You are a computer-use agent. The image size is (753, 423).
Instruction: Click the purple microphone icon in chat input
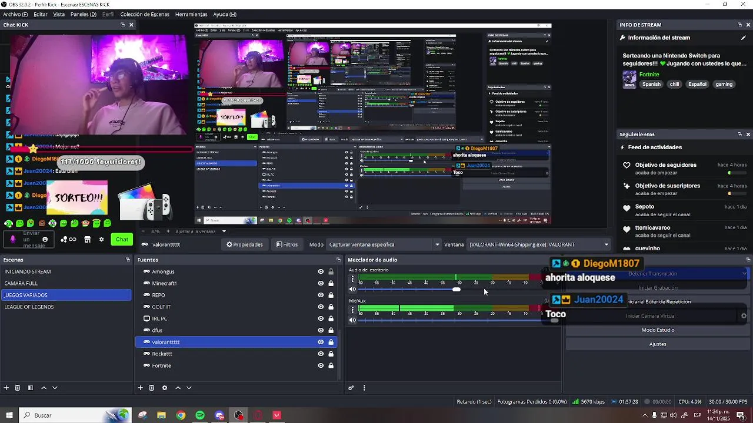click(x=13, y=239)
